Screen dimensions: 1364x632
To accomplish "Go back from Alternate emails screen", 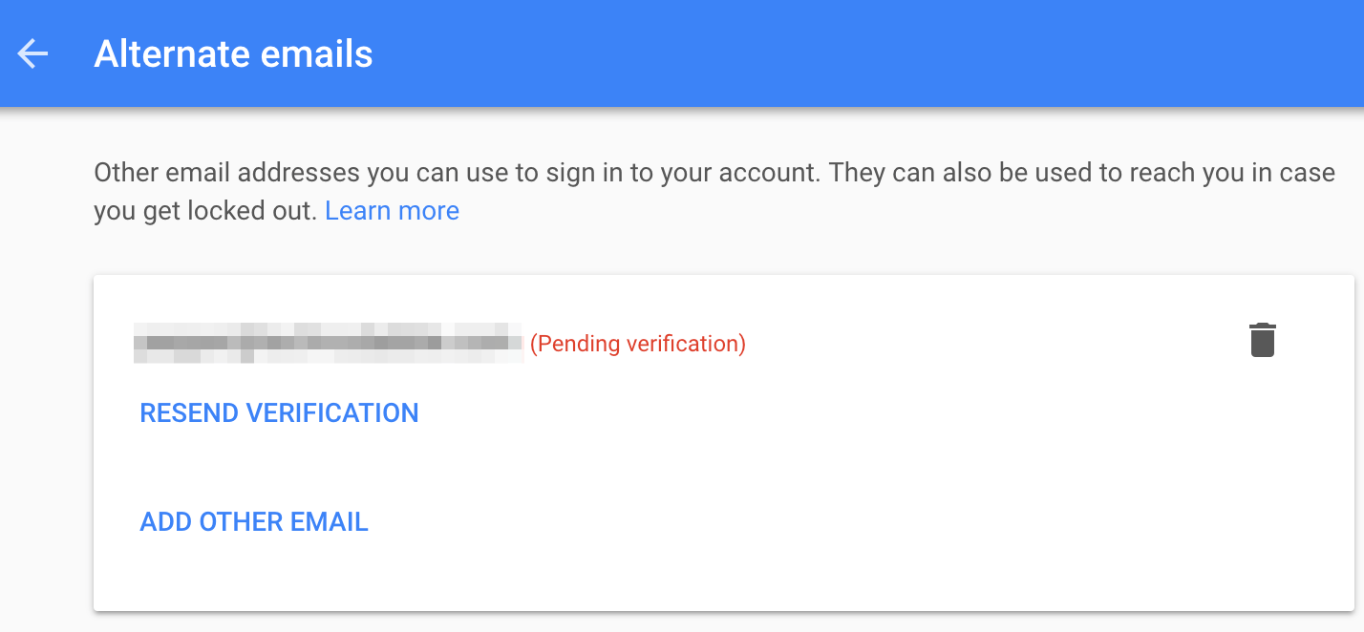I will 33,53.
